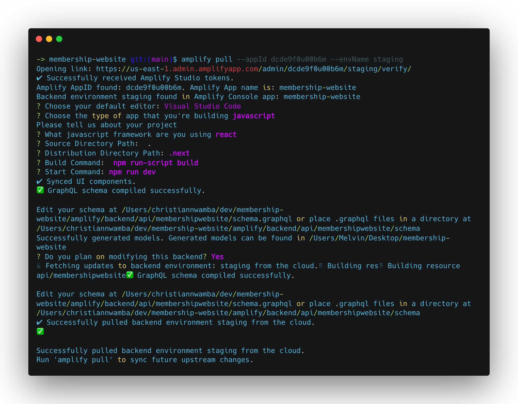The width and height of the screenshot is (518, 404).
Task: Click the check mark before 'Successfully received Amplify Studio tokens'
Action: (x=39, y=78)
